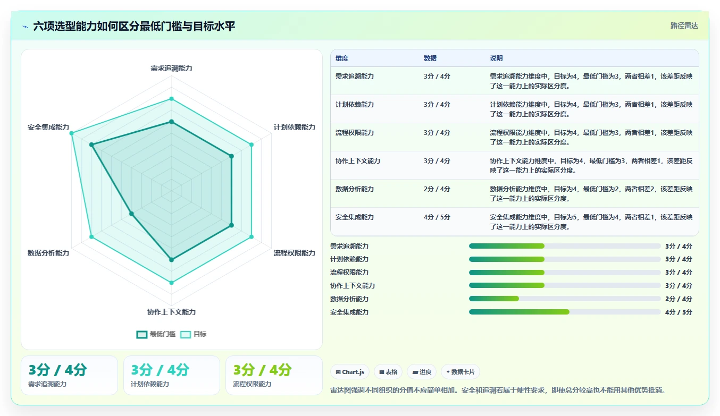The image size is (720, 416).
Task: Click the 计划依赖能力 progress bar
Action: point(565,259)
